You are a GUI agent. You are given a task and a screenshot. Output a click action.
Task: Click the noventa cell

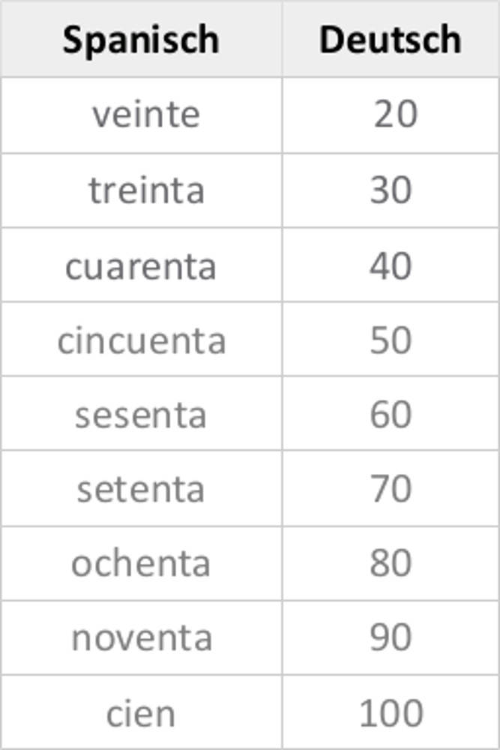click(x=141, y=637)
